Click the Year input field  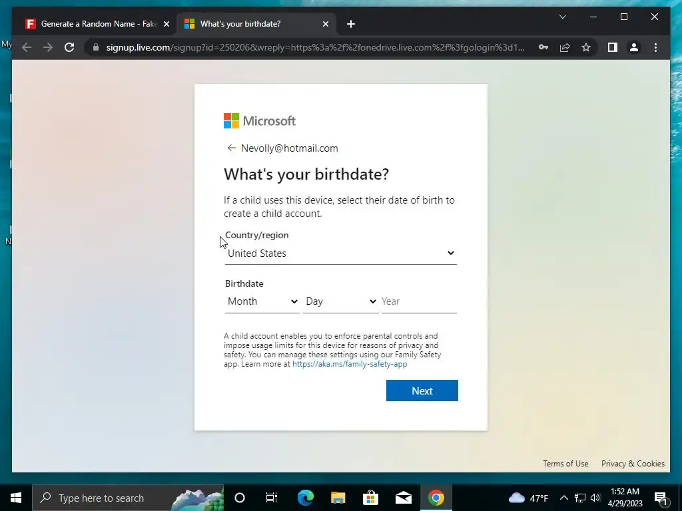pyautogui.click(x=419, y=301)
